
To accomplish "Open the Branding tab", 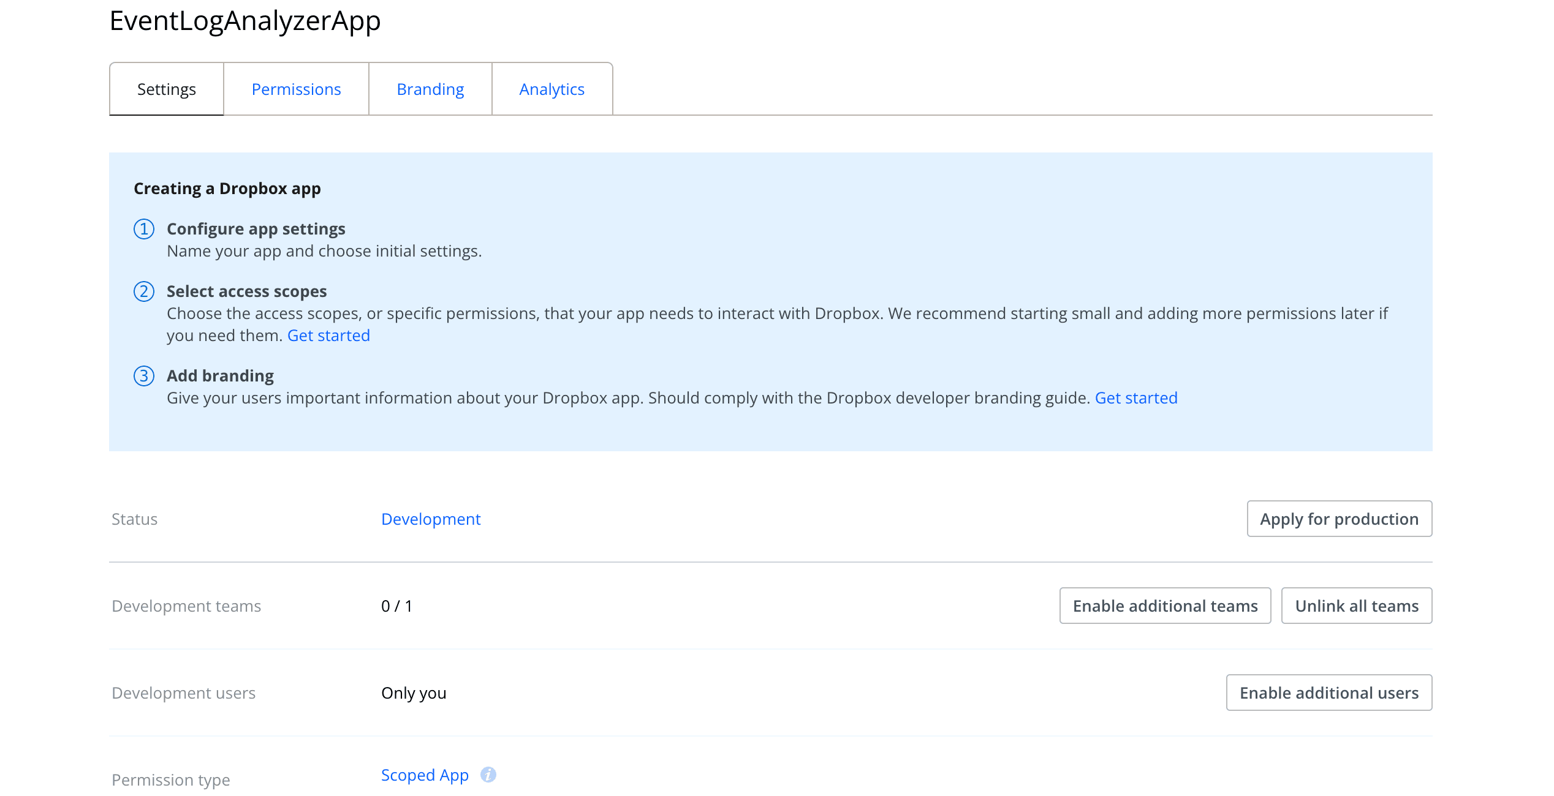I will point(430,89).
